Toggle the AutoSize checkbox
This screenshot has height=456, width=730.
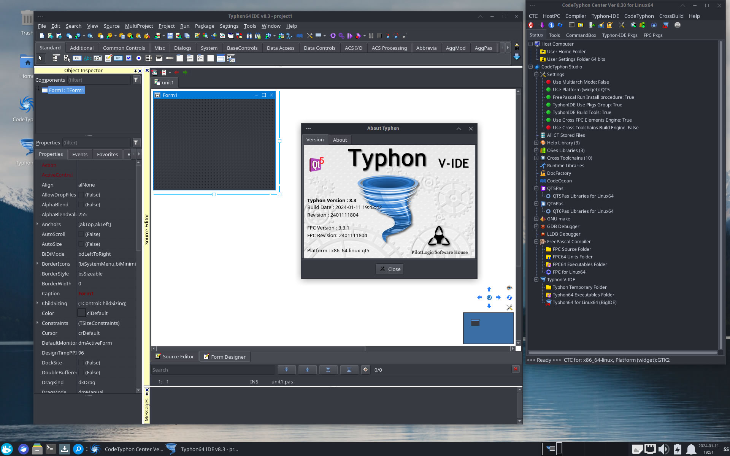81,244
